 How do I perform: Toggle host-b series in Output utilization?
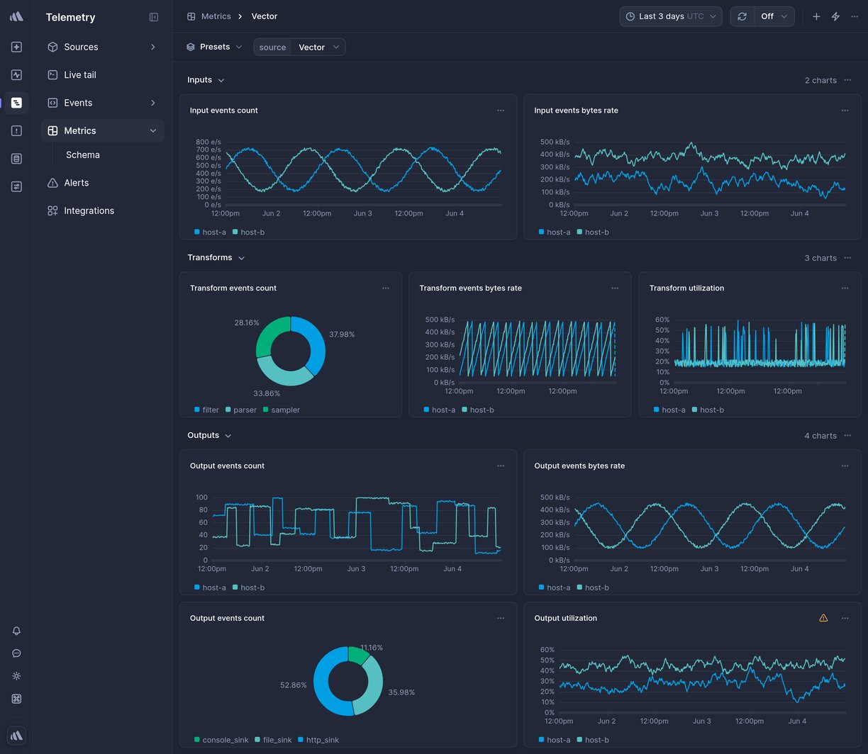click(x=593, y=740)
